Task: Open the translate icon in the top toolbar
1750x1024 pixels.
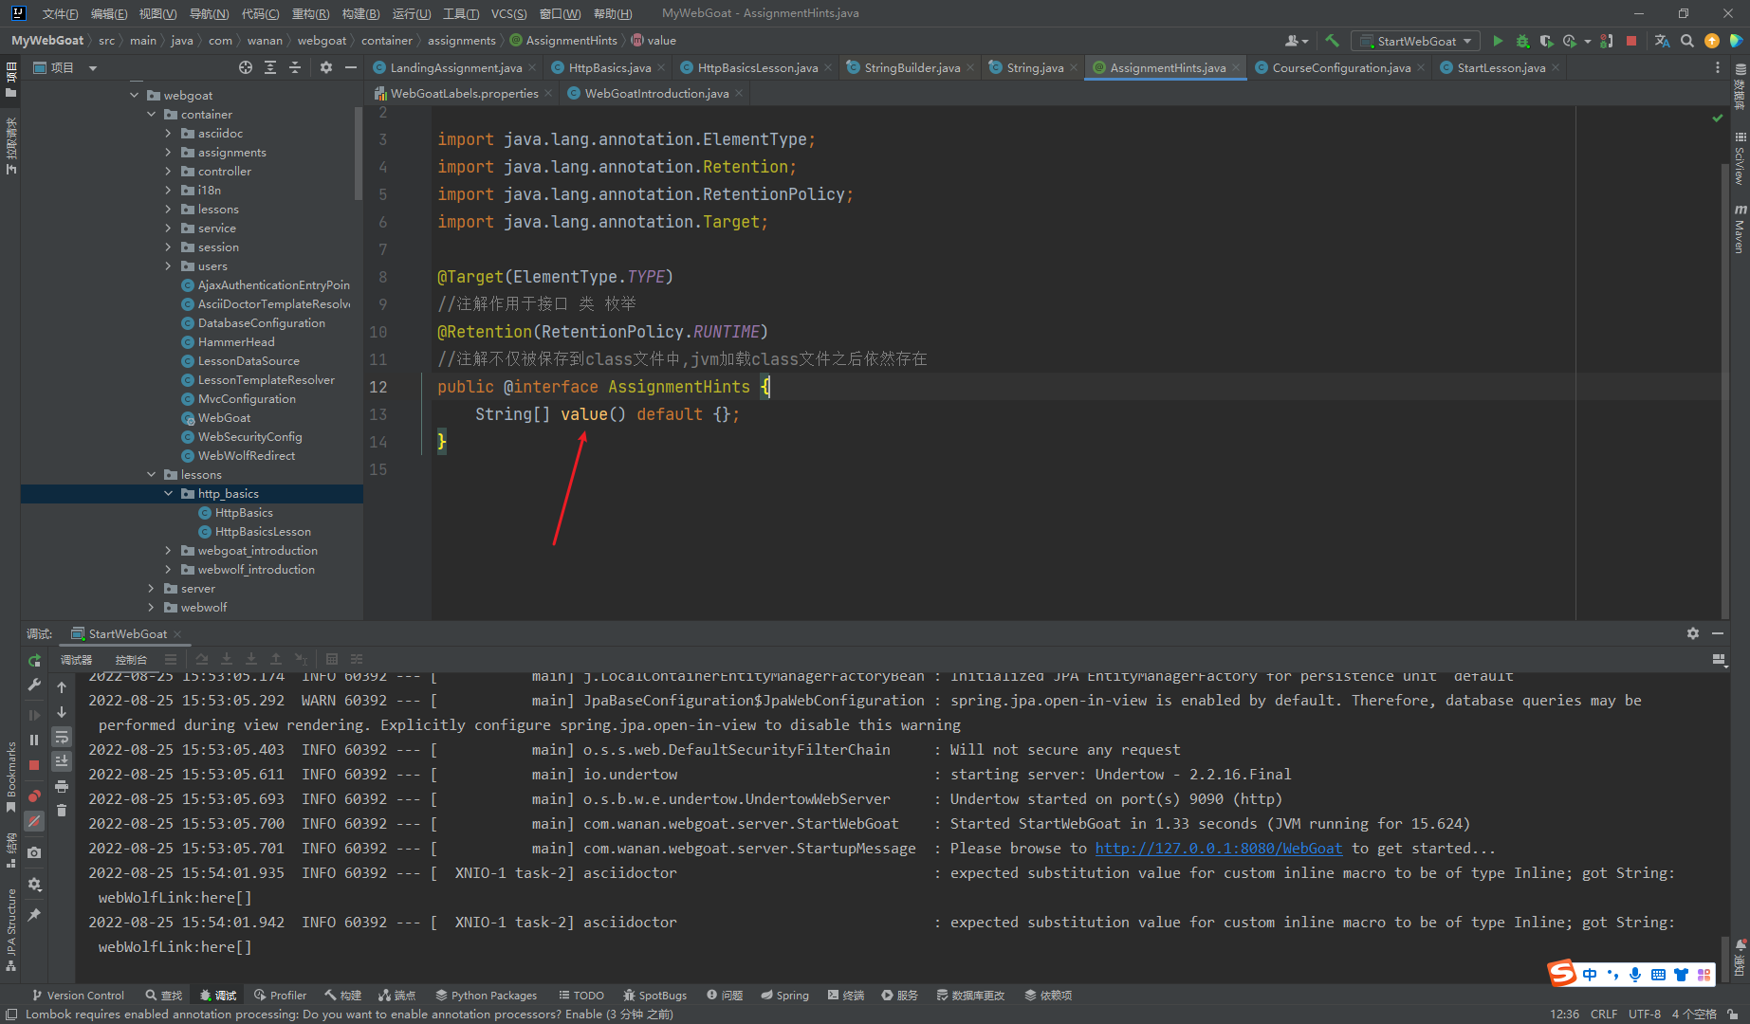Action: click(x=1662, y=41)
